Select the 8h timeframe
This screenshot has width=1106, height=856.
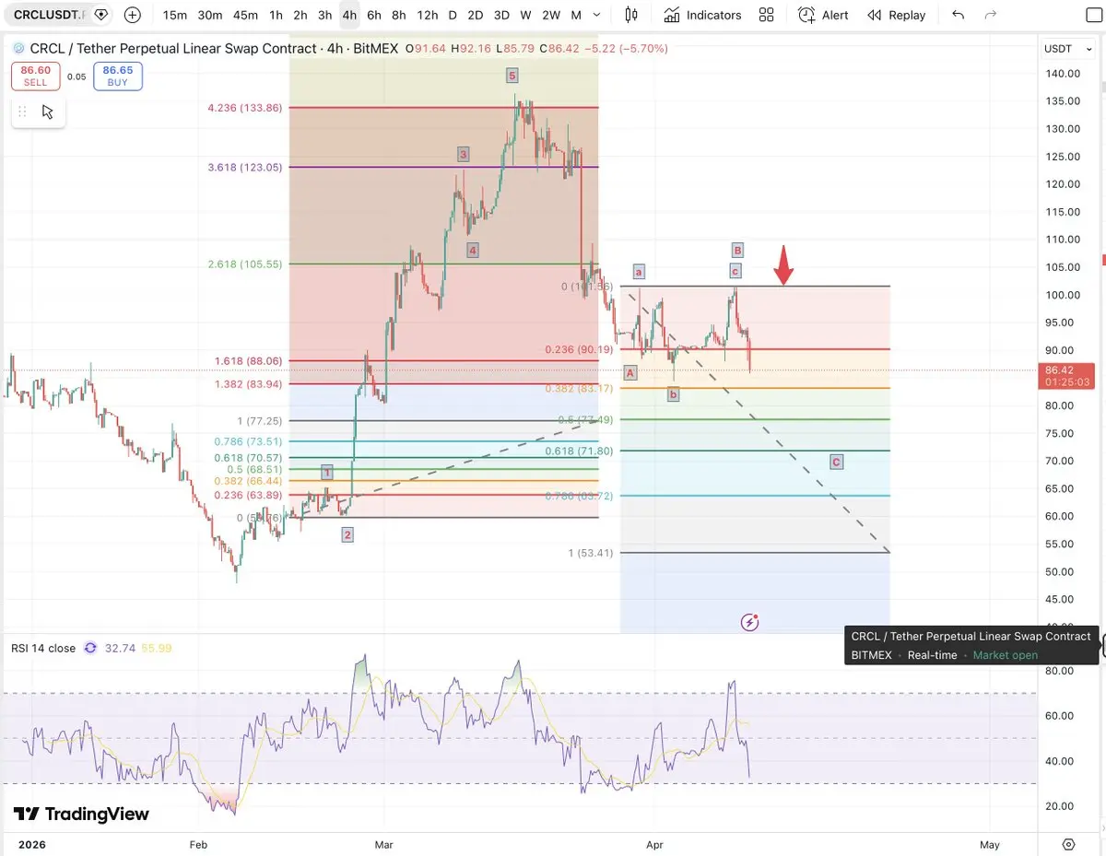[398, 15]
